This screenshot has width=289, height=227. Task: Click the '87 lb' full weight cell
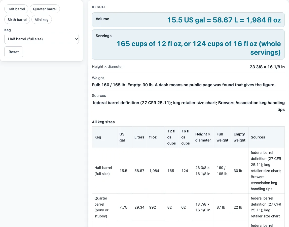pyautogui.click(x=223, y=207)
